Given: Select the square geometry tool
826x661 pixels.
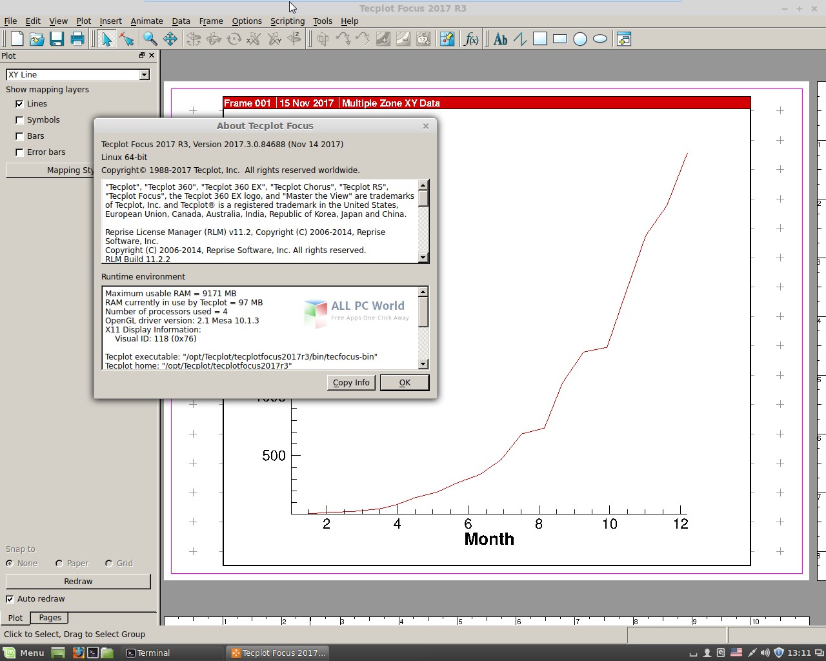Looking at the screenshot, I should pos(540,39).
